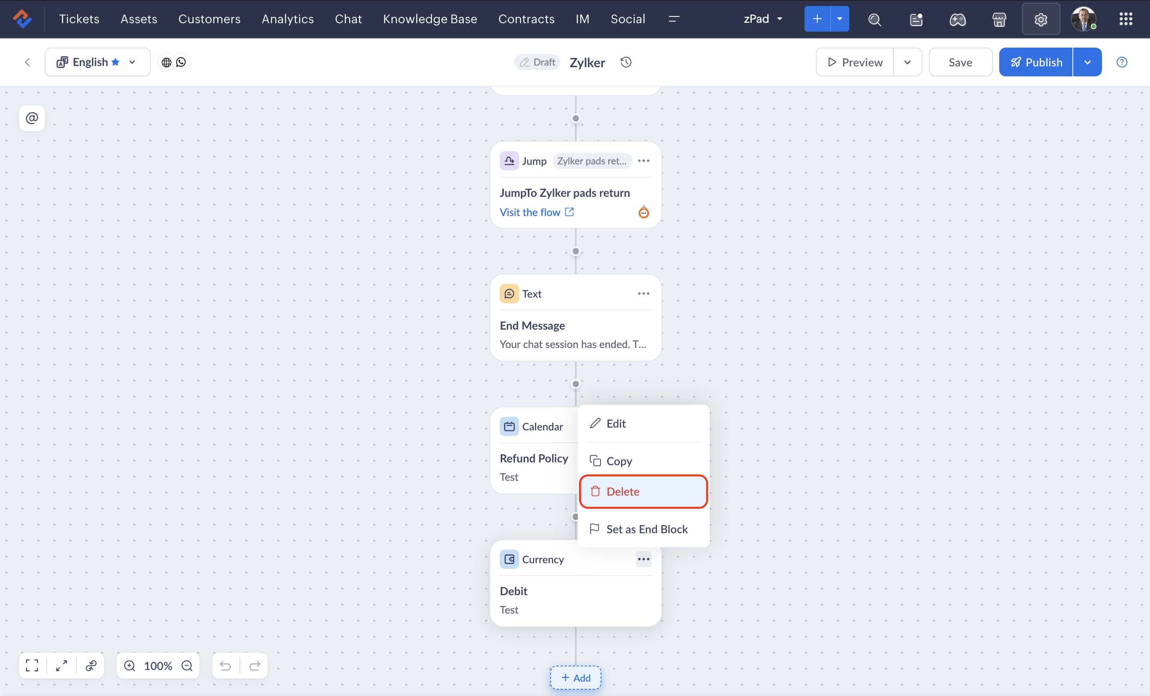
Task: Click the Add block button
Action: tap(575, 677)
